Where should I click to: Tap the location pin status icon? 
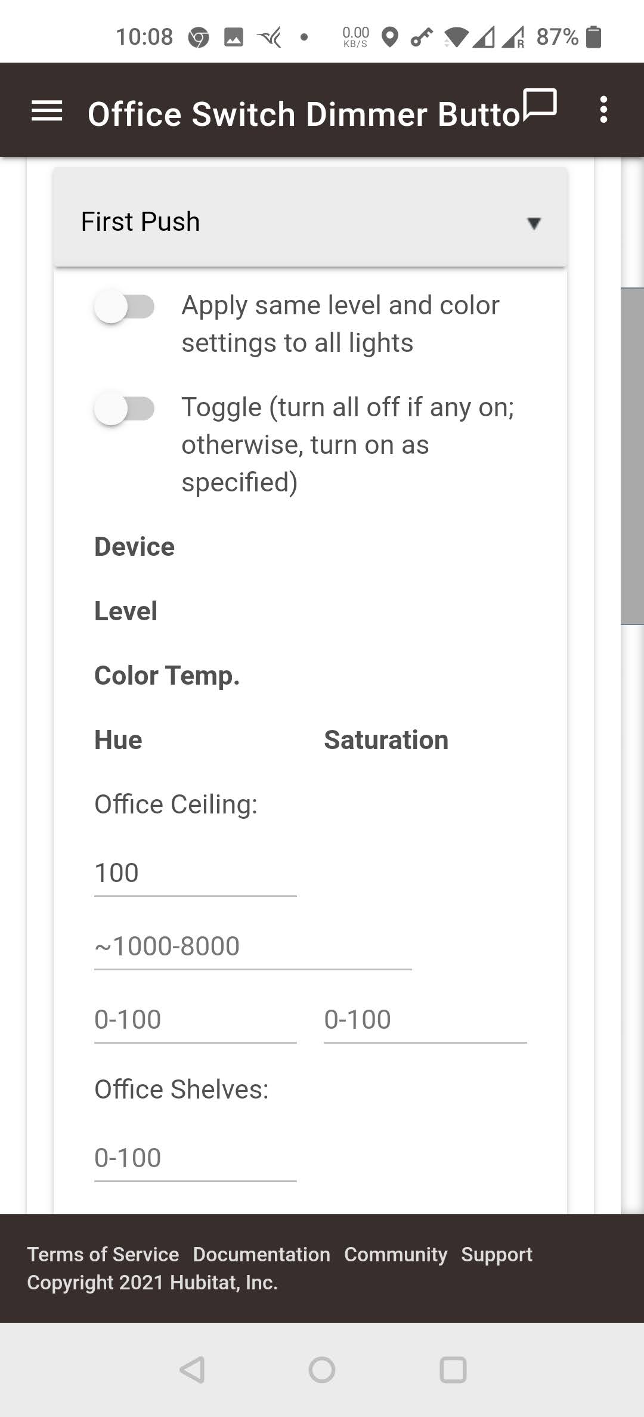click(x=390, y=37)
